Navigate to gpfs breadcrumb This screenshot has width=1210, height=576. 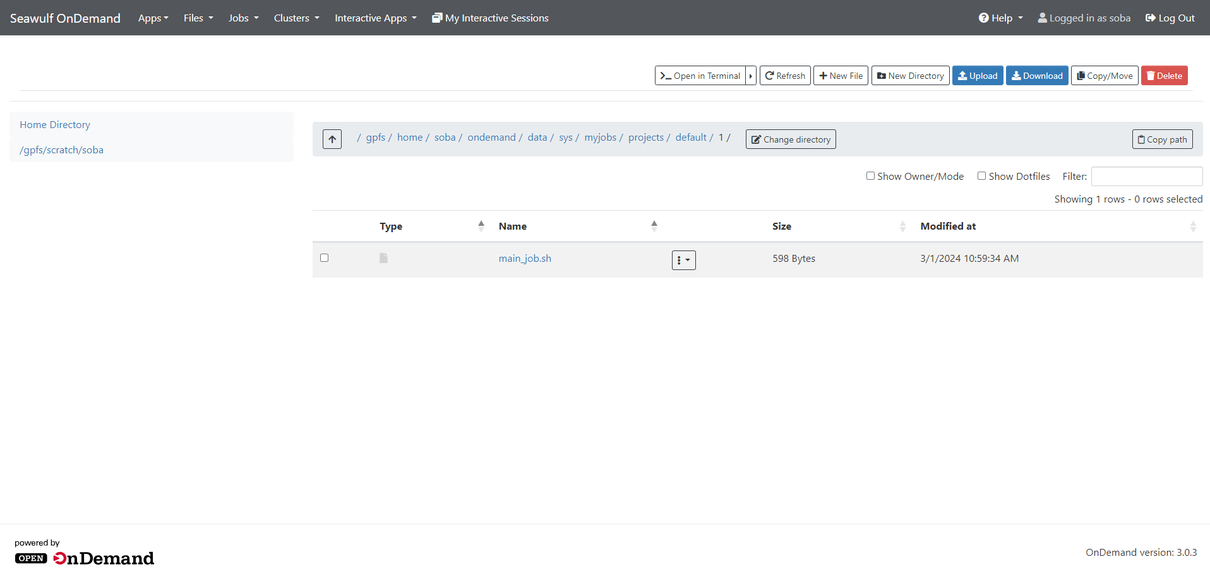(x=376, y=137)
